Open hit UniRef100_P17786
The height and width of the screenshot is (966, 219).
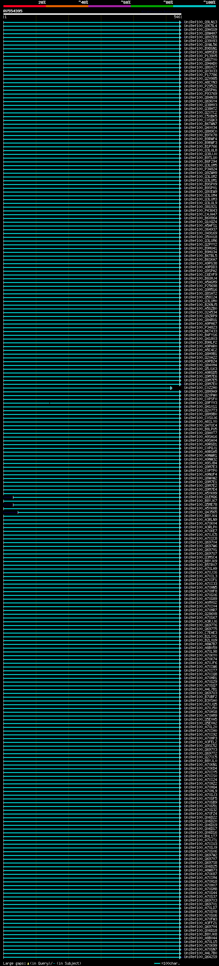pyautogui.click(x=201, y=75)
